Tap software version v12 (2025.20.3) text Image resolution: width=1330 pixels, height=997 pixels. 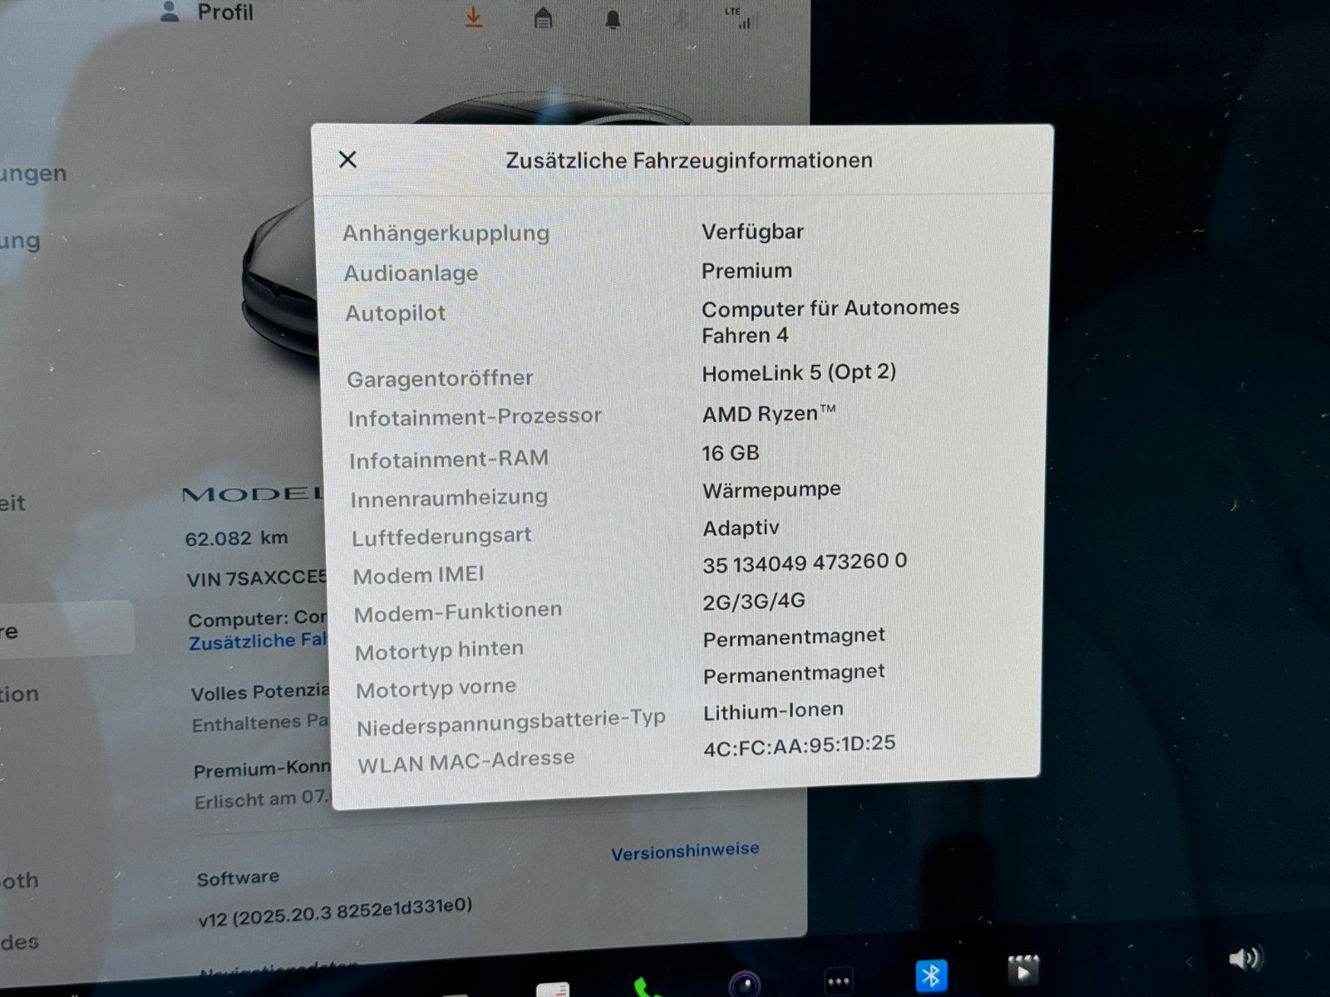(x=335, y=911)
